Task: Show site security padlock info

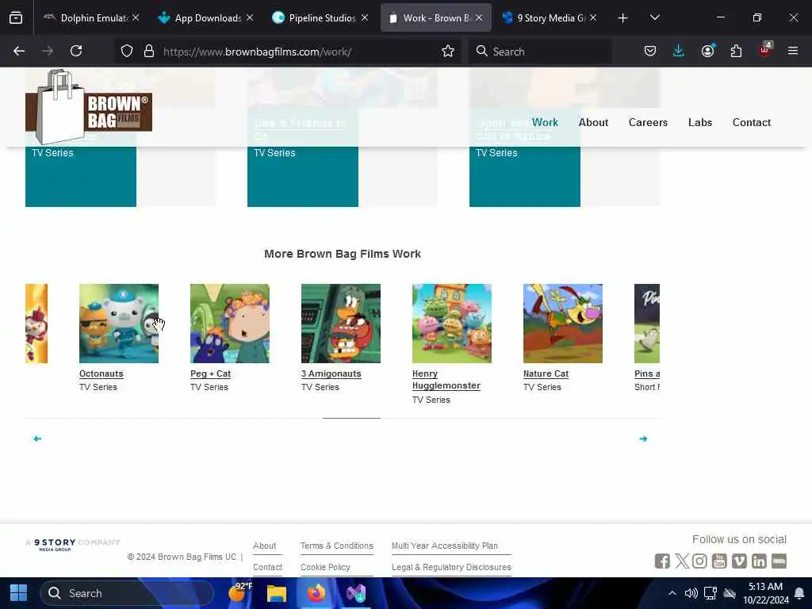Action: [149, 51]
